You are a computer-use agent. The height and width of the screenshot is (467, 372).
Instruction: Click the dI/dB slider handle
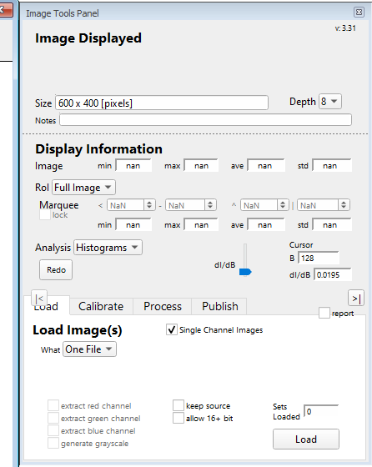click(245, 272)
